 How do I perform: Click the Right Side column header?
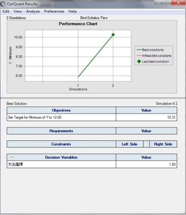click(163, 144)
